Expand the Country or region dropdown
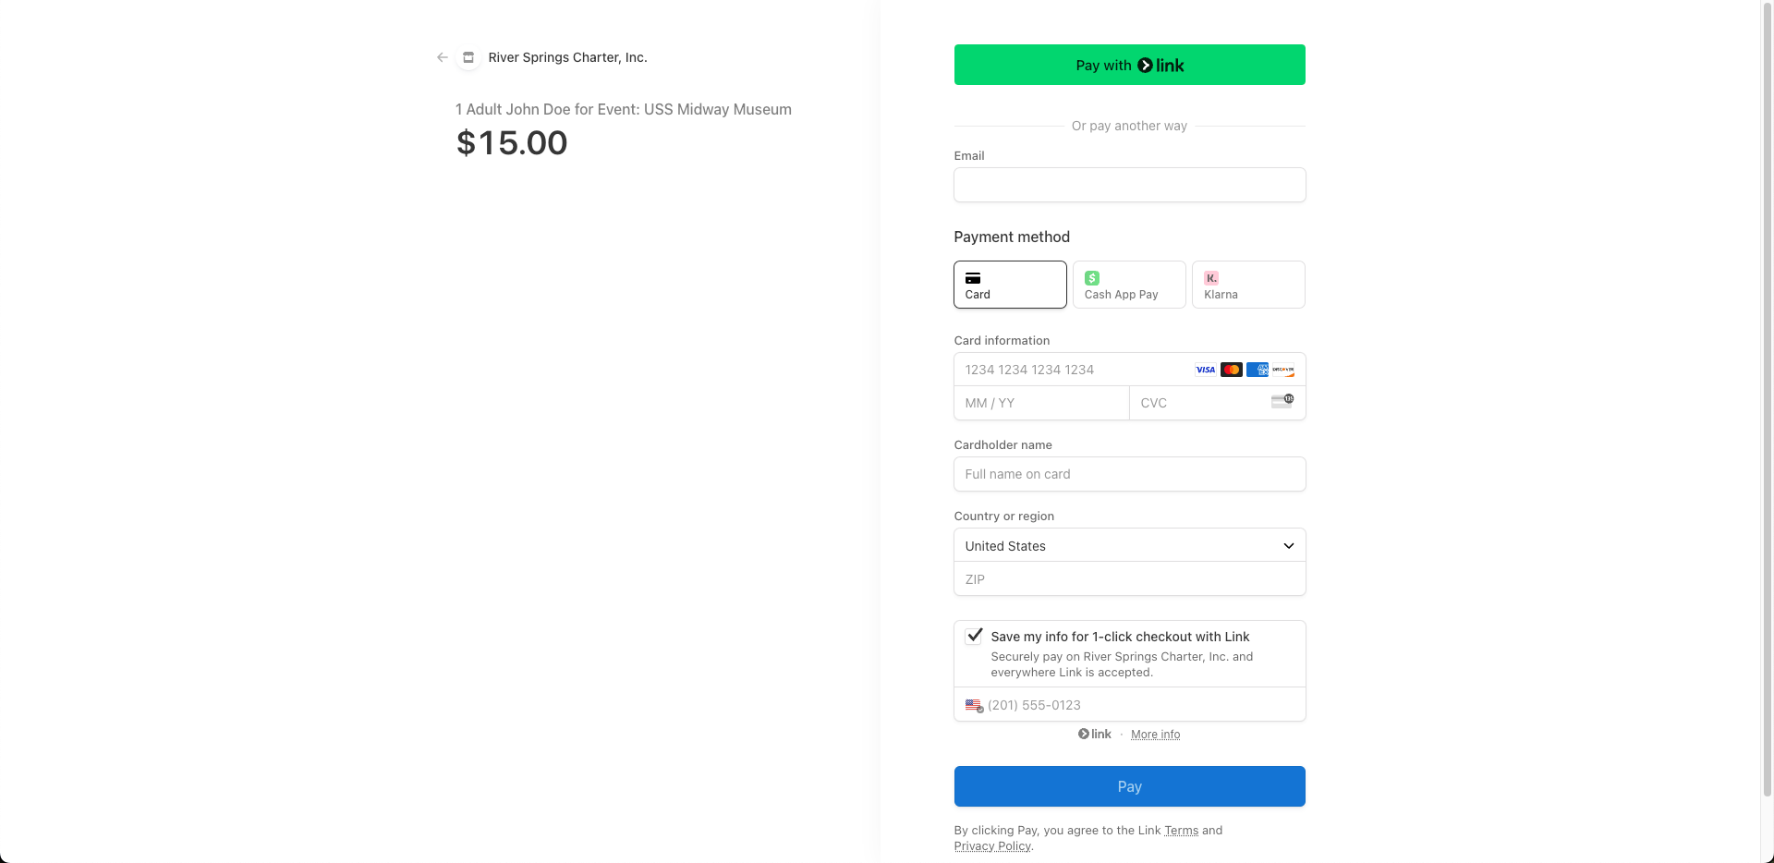The width and height of the screenshot is (1774, 863). tap(1130, 545)
